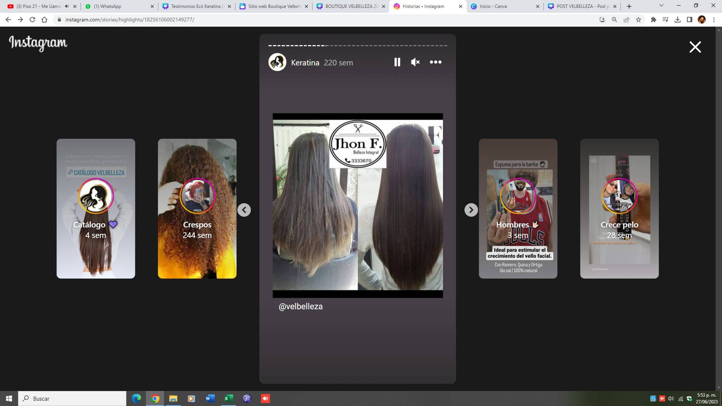Image resolution: width=722 pixels, height=406 pixels.
Task: Click the @velbelleza mention link
Action: [300, 307]
